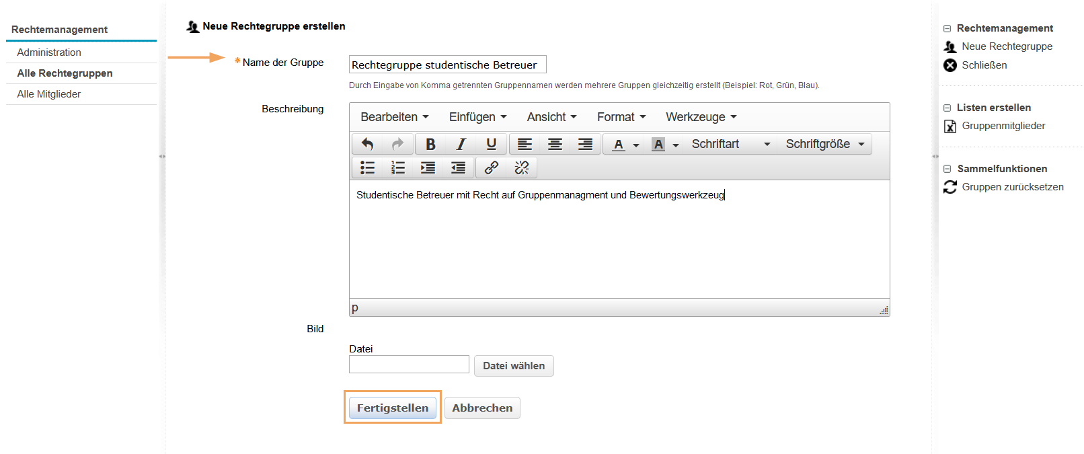Screen dimensions: 1084x454
Task: Click the left panel splitter handle
Action: click(x=162, y=156)
